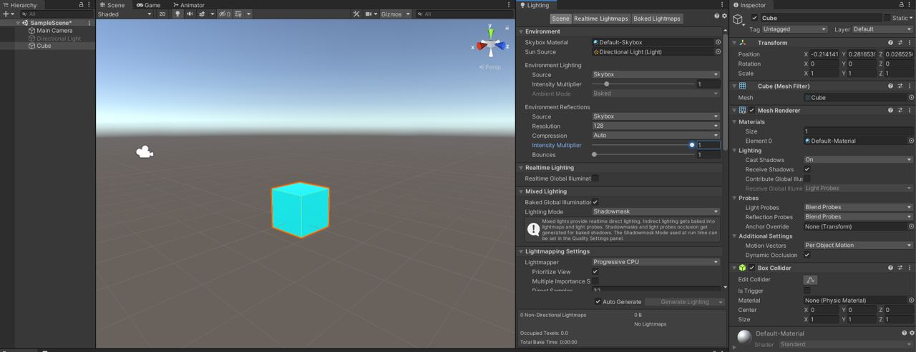Screen dimensions: 916x352
Task: Lock the Hierarchy panel
Action: [80, 4]
